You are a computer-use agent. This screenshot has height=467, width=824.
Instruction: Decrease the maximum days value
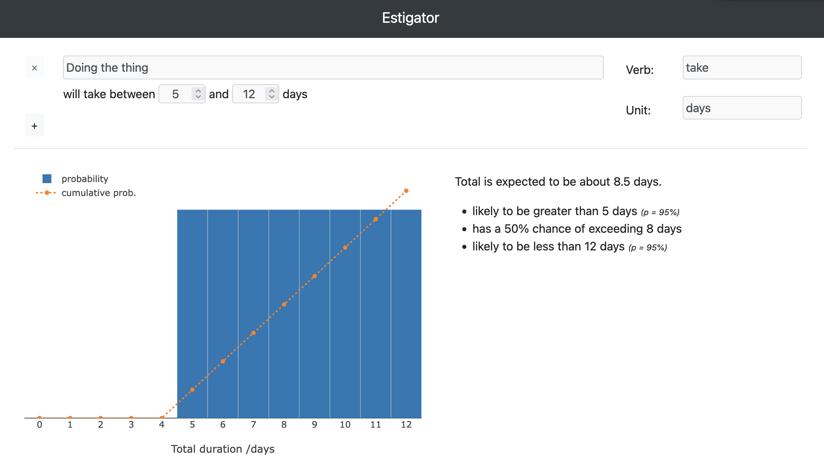click(272, 97)
